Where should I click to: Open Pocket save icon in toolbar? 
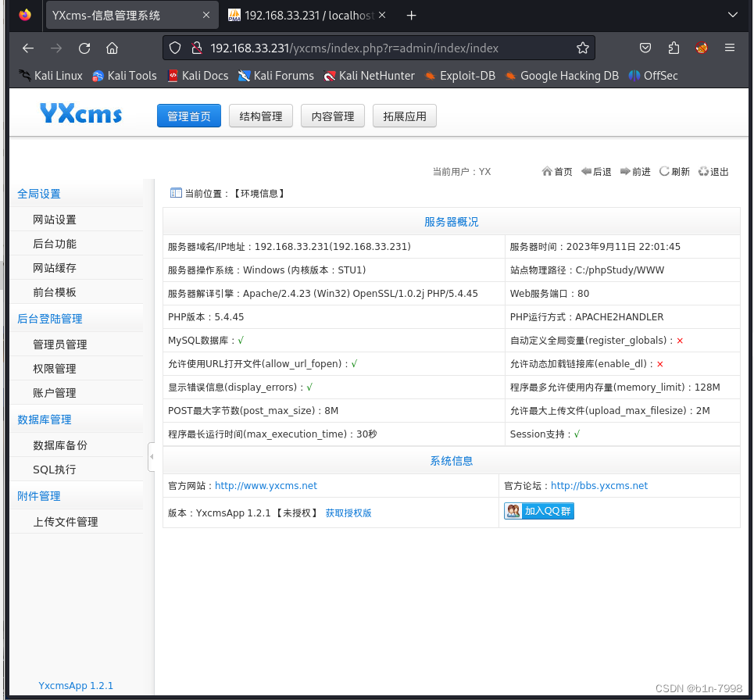click(645, 48)
